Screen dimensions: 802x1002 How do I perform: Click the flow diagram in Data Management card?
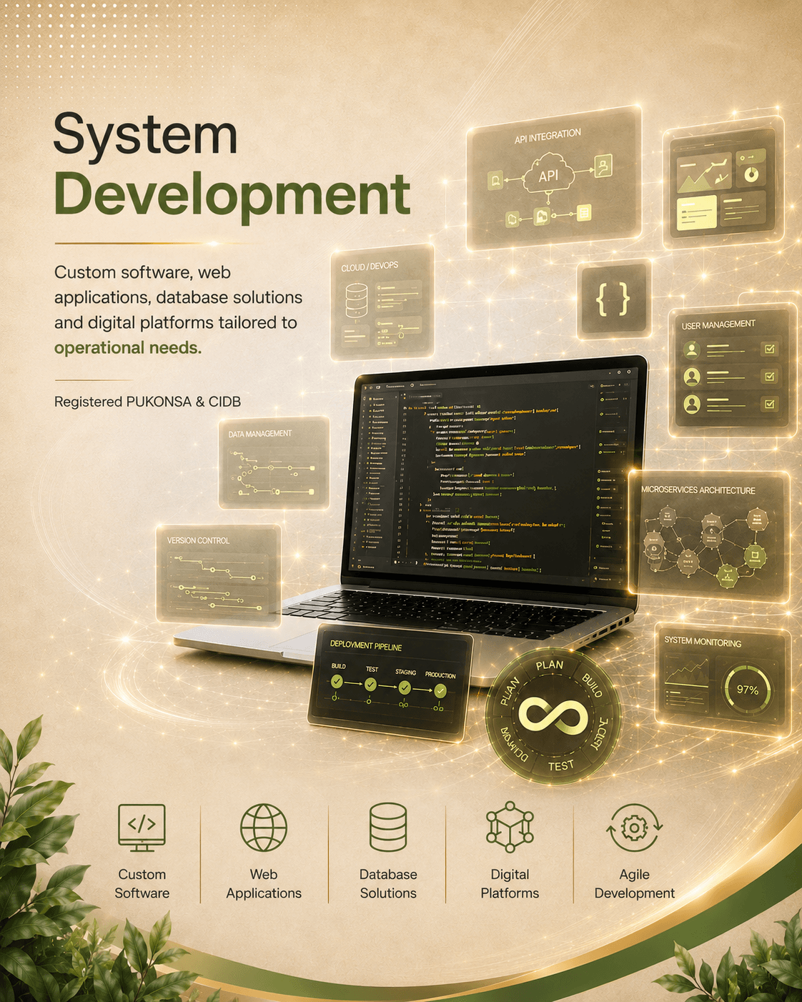[x=273, y=473]
